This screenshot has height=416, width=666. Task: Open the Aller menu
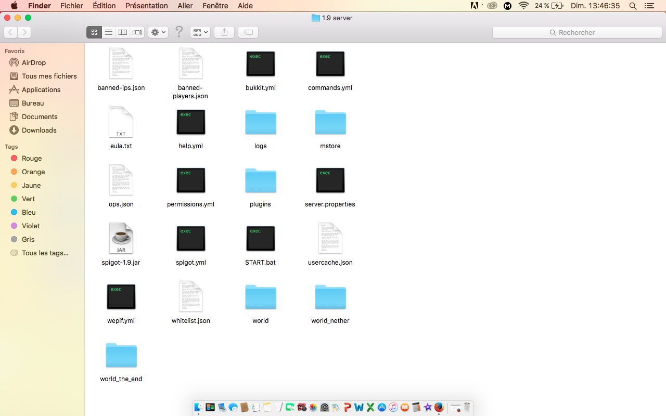point(185,6)
